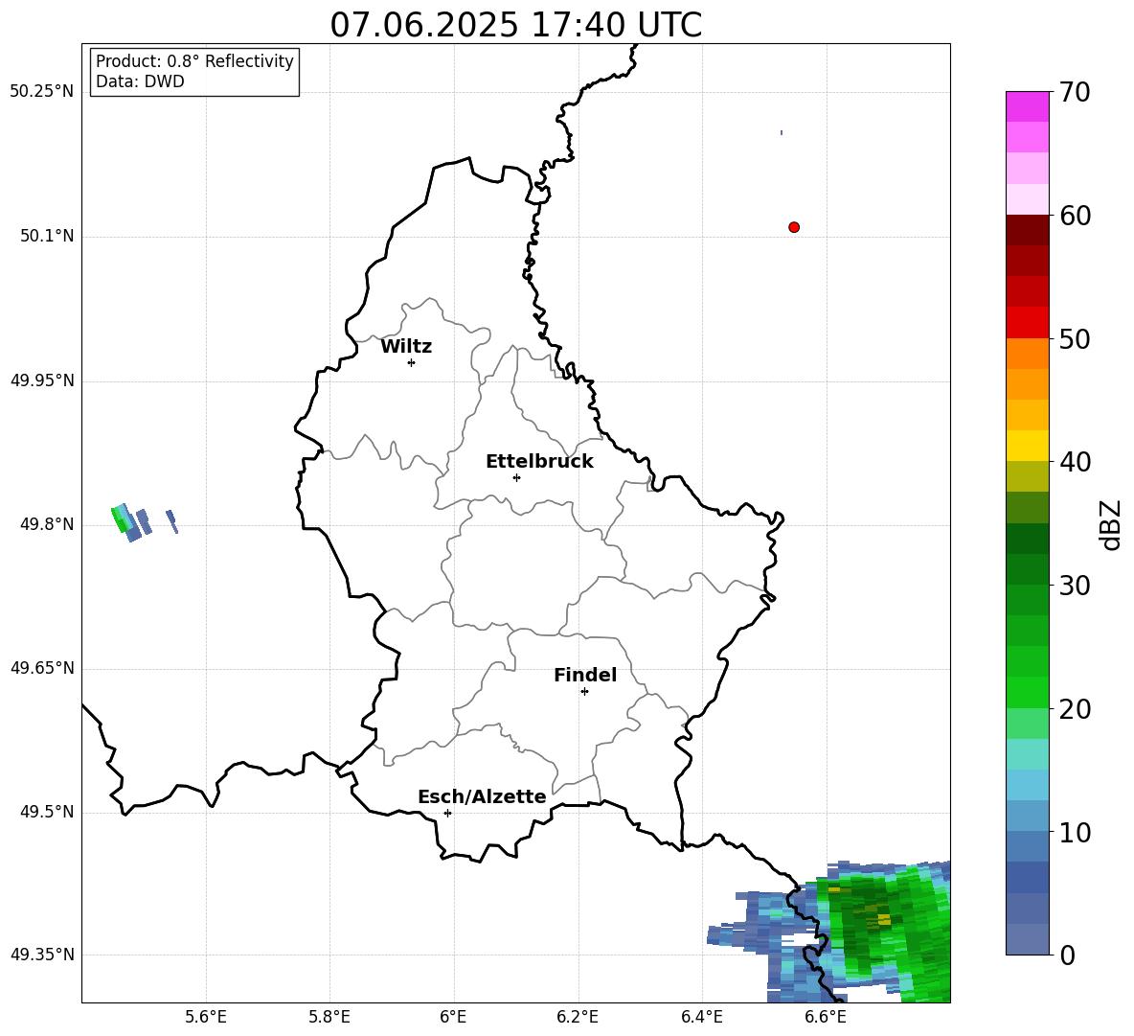
Task: Click the Findel station cross marker
Action: pos(584,692)
